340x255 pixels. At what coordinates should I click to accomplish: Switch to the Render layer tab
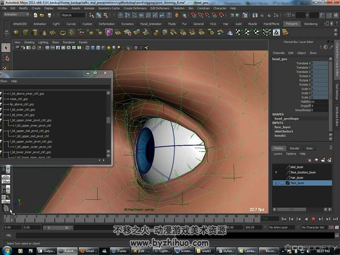pos(294,148)
